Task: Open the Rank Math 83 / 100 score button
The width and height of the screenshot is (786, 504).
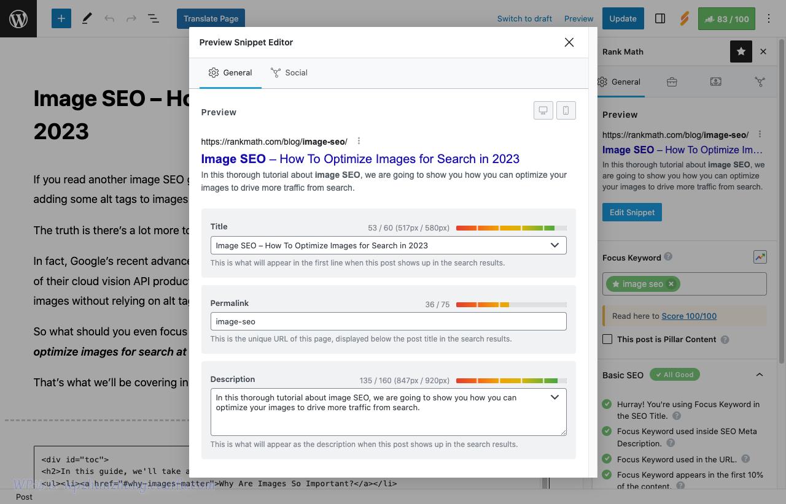Action: (x=726, y=18)
